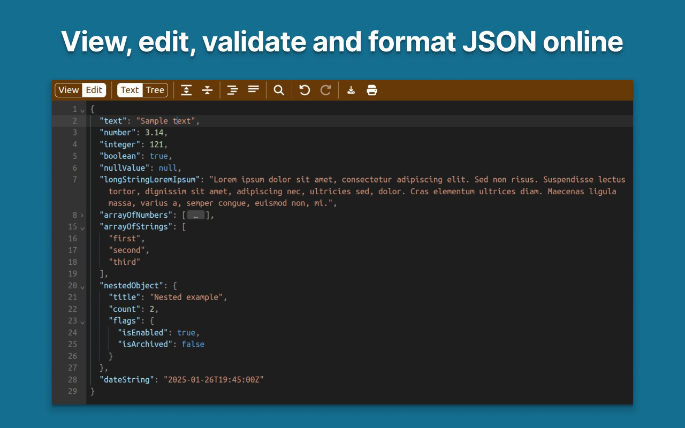The height and width of the screenshot is (428, 685).
Task: Undo the last edit
Action: coord(304,90)
